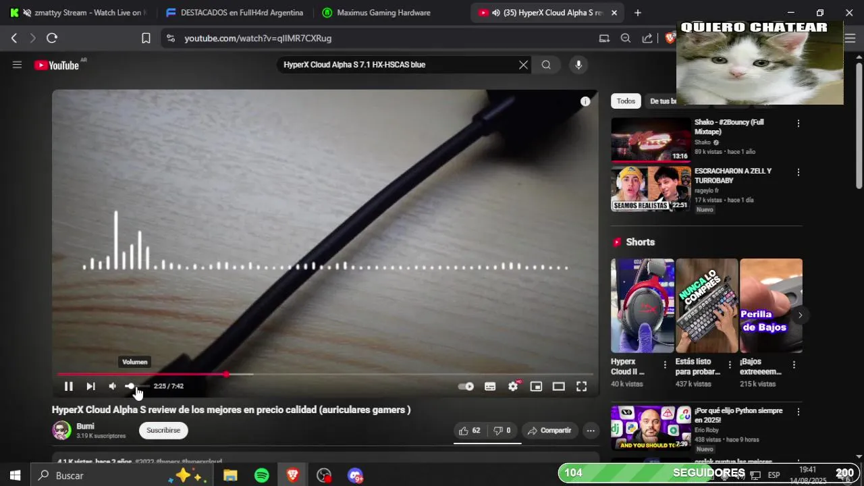Enter fullscreen mode
Viewport: 864px width, 486px height.
(x=581, y=386)
